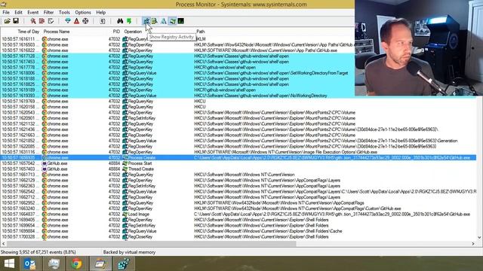Click the vertical scrollbar down arrow
Viewport: 483px width, 271px height.
tap(479, 237)
